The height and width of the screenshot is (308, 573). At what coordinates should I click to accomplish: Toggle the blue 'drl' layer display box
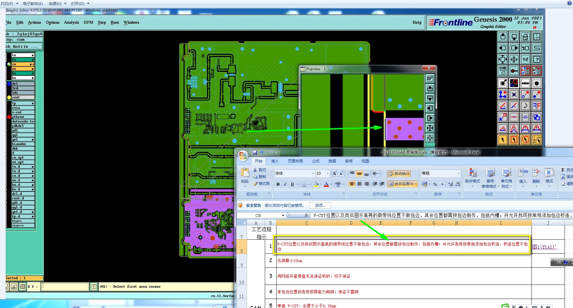click(x=9, y=84)
